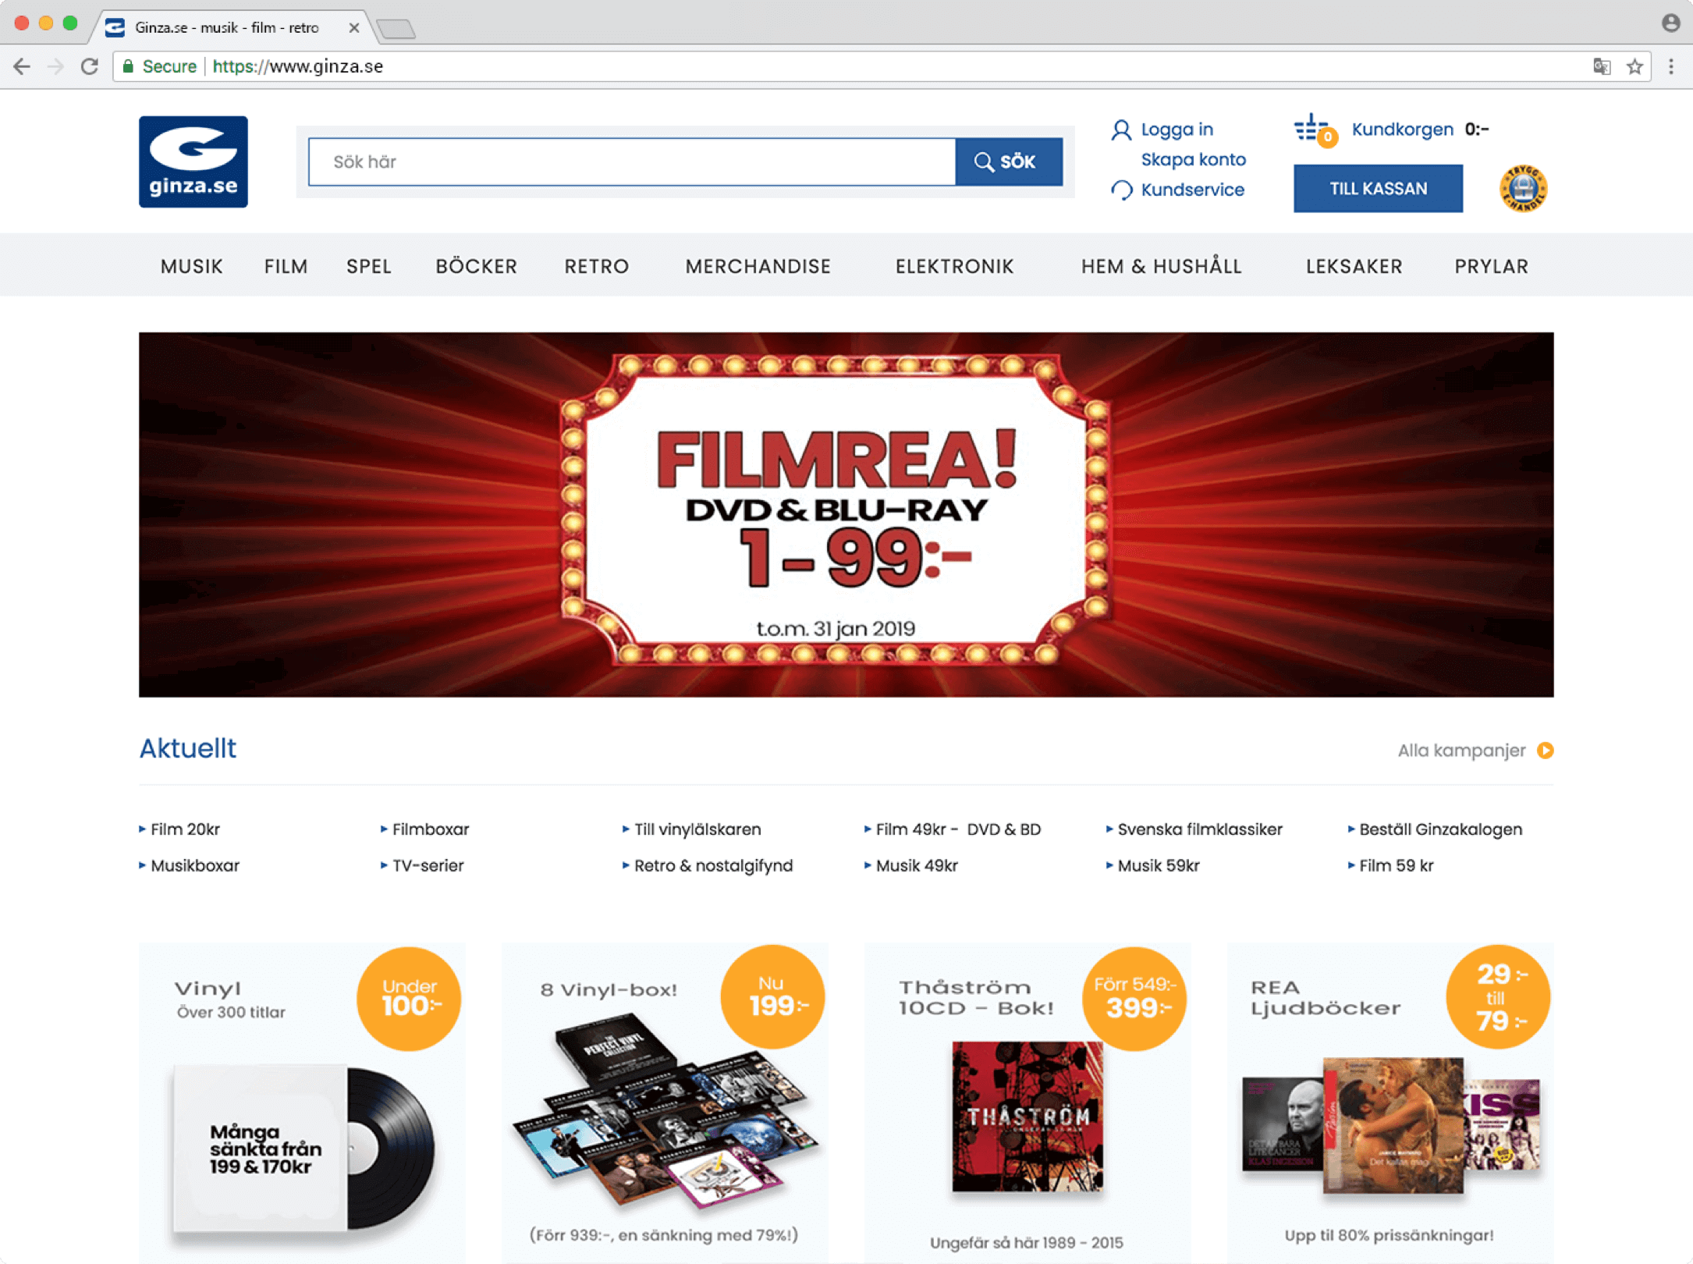Open the Musik 59kr link
The height and width of the screenshot is (1264, 1693).
(1159, 865)
